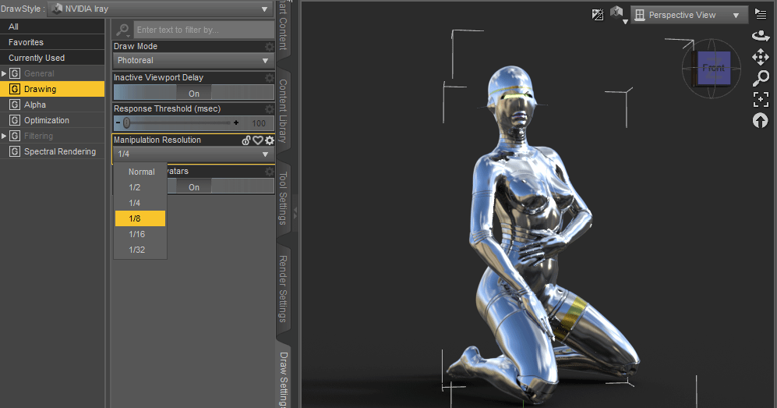Click the Reset camera up-arrow icon
Viewport: 777px width, 408px height.
click(x=760, y=120)
